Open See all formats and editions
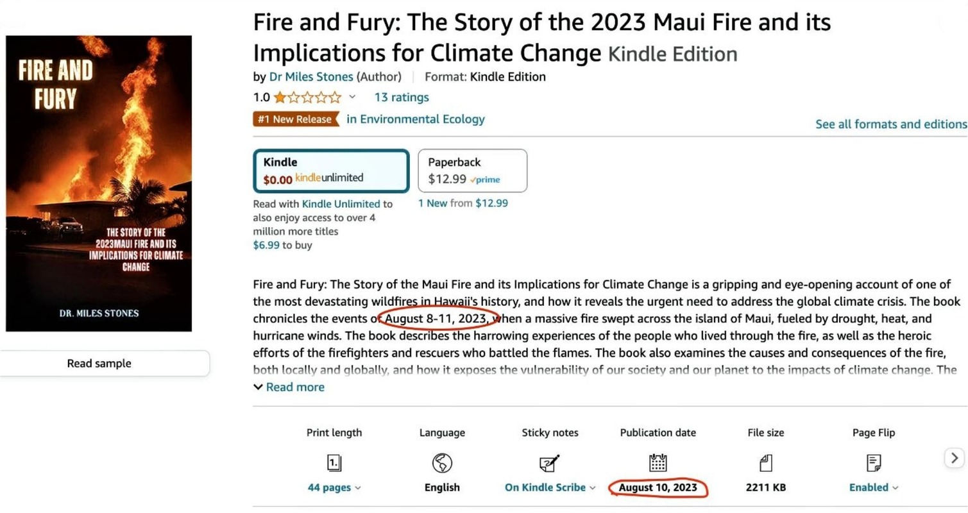The width and height of the screenshot is (968, 513). point(890,124)
